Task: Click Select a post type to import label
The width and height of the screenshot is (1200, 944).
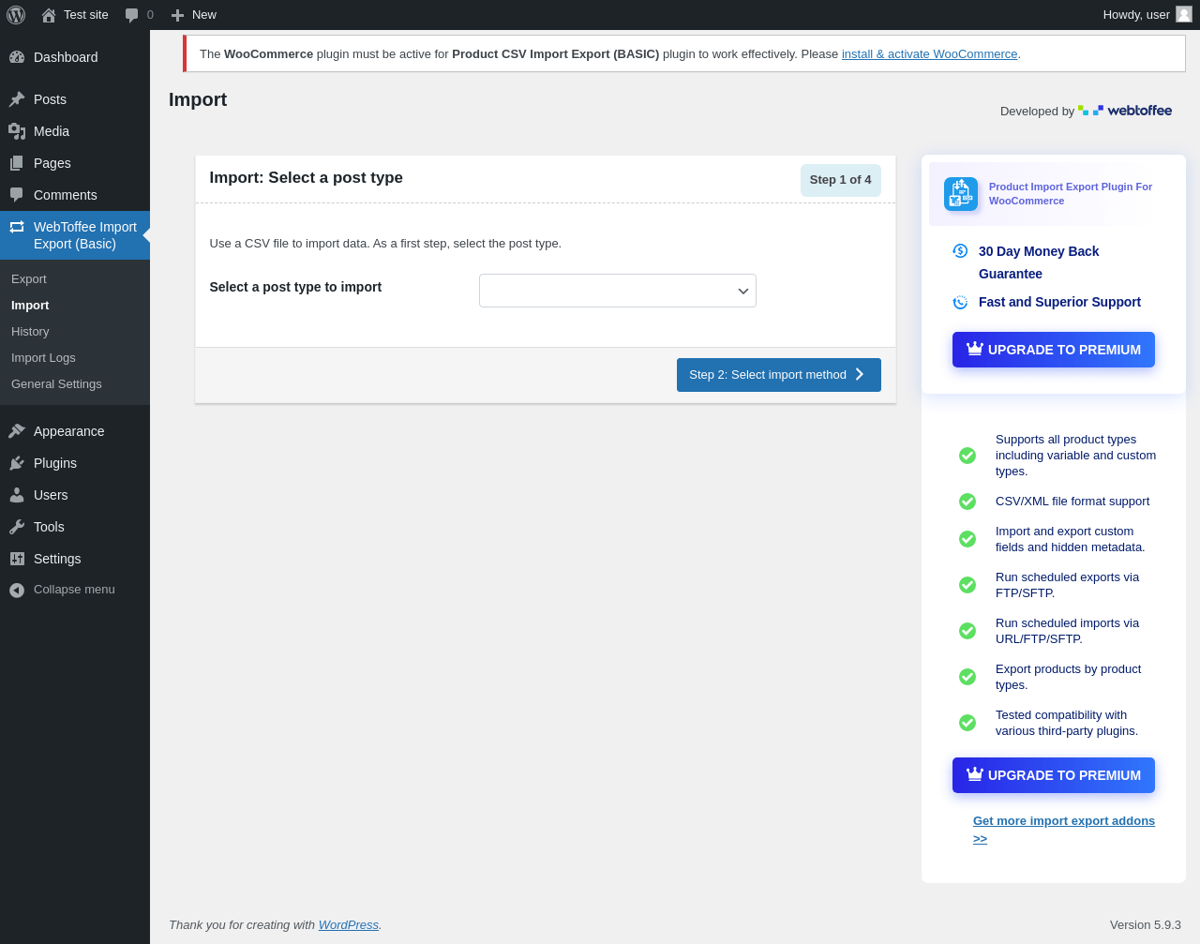Action: [295, 287]
